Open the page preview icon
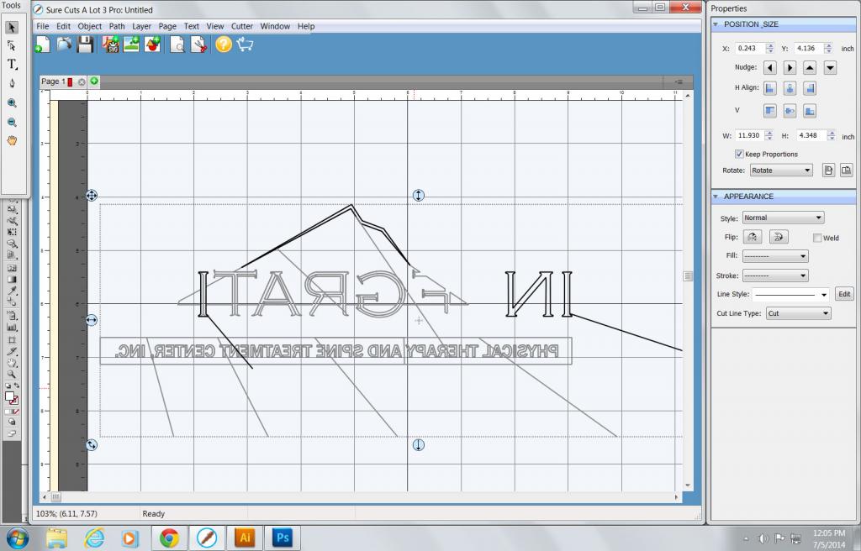Image resolution: width=861 pixels, height=551 pixels. (x=177, y=45)
